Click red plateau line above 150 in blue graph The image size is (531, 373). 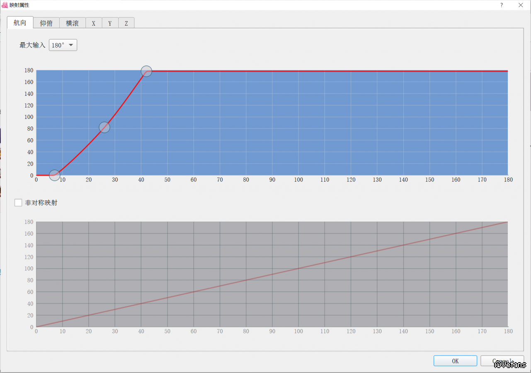pos(429,71)
